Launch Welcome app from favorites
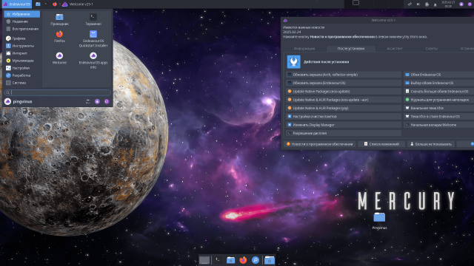Image resolution: width=474 pixels, height=266 pixels. coord(59,58)
